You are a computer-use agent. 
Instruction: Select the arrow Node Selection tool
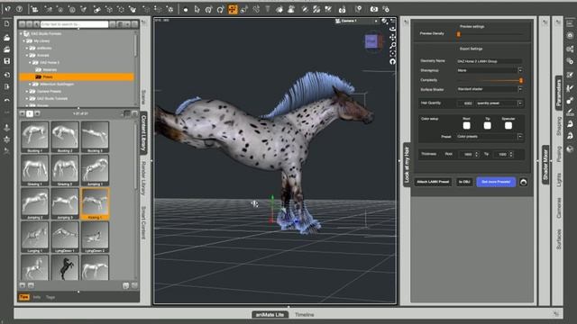click(197, 9)
